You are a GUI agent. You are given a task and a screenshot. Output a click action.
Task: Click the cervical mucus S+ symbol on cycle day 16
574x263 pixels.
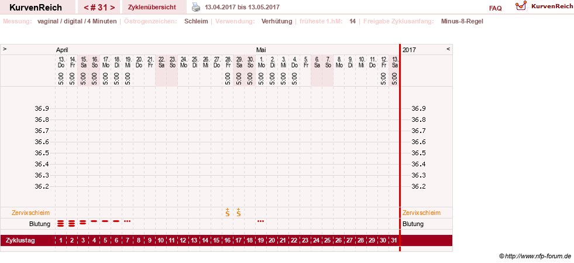click(228, 212)
